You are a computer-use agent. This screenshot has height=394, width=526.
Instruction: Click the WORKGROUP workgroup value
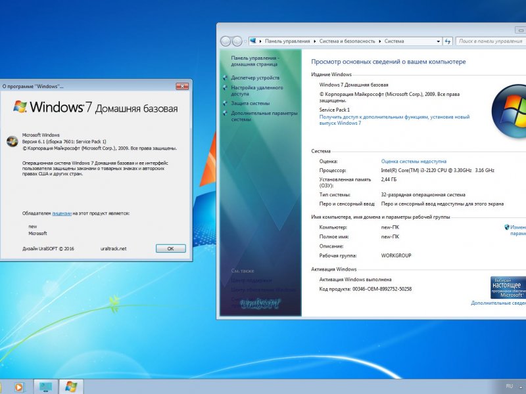[396, 255]
